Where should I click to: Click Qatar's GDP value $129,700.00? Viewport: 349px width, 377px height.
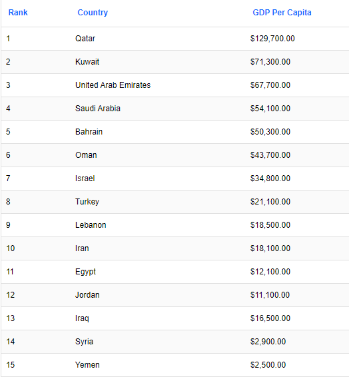272,39
